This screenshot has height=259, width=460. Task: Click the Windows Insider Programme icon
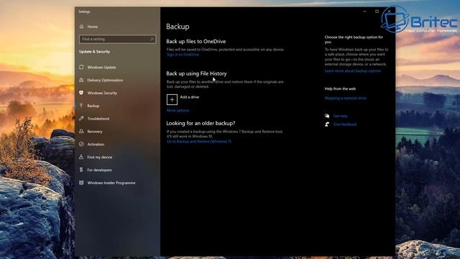coord(81,183)
